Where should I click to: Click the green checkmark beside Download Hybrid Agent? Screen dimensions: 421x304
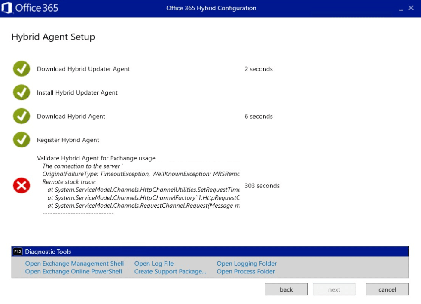click(x=21, y=116)
